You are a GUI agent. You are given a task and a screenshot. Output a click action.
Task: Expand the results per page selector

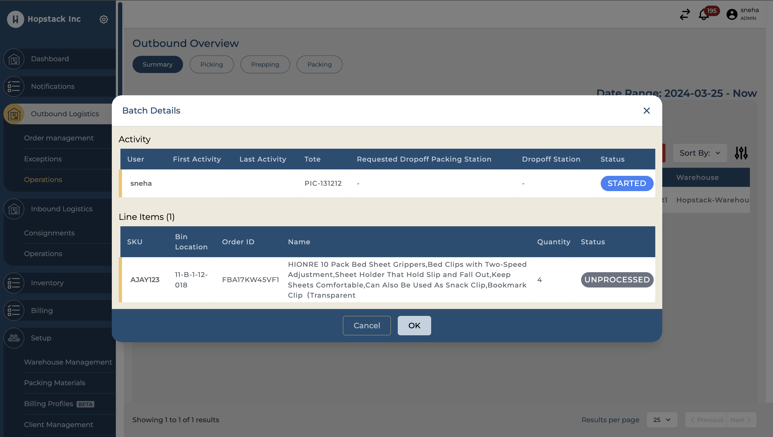[662, 420]
